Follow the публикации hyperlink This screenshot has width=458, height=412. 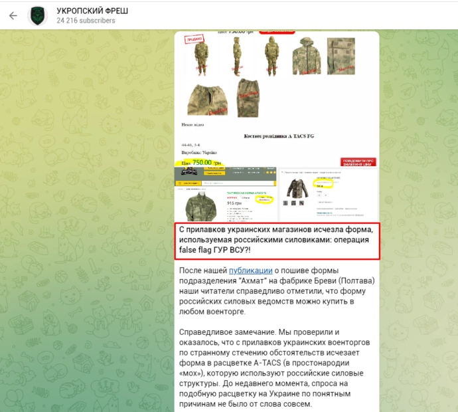[x=251, y=270]
